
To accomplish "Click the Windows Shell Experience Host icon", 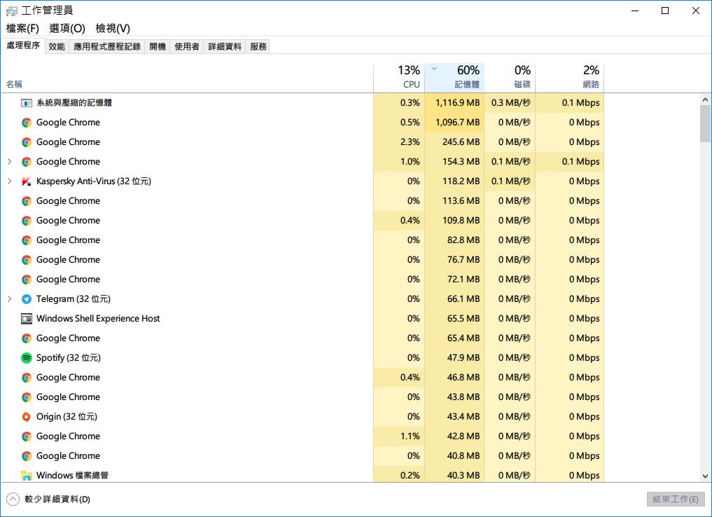I will [x=27, y=319].
